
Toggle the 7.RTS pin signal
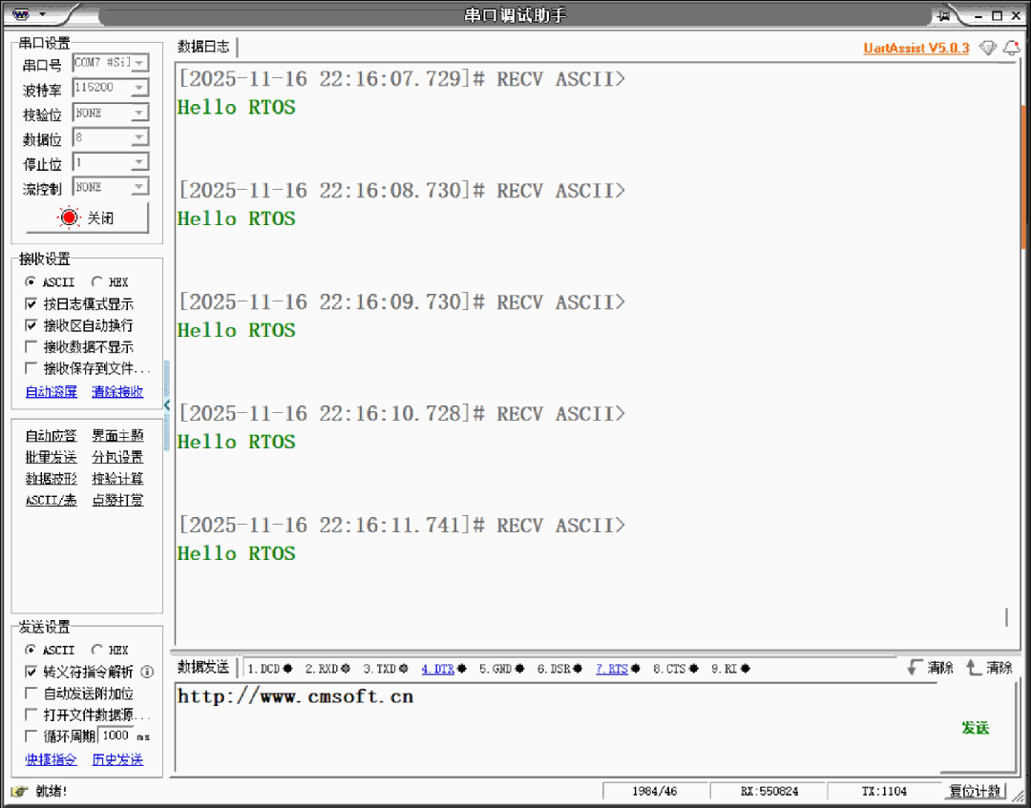(x=618, y=669)
